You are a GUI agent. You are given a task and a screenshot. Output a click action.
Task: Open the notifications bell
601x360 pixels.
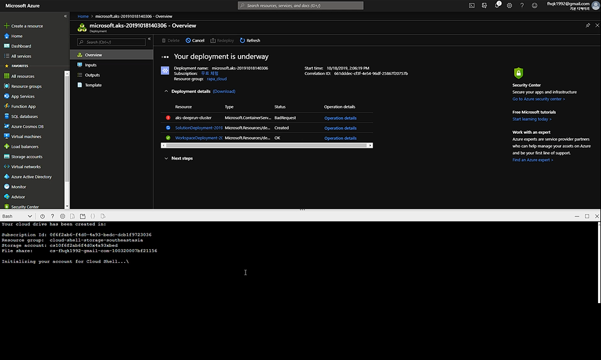[497, 5]
